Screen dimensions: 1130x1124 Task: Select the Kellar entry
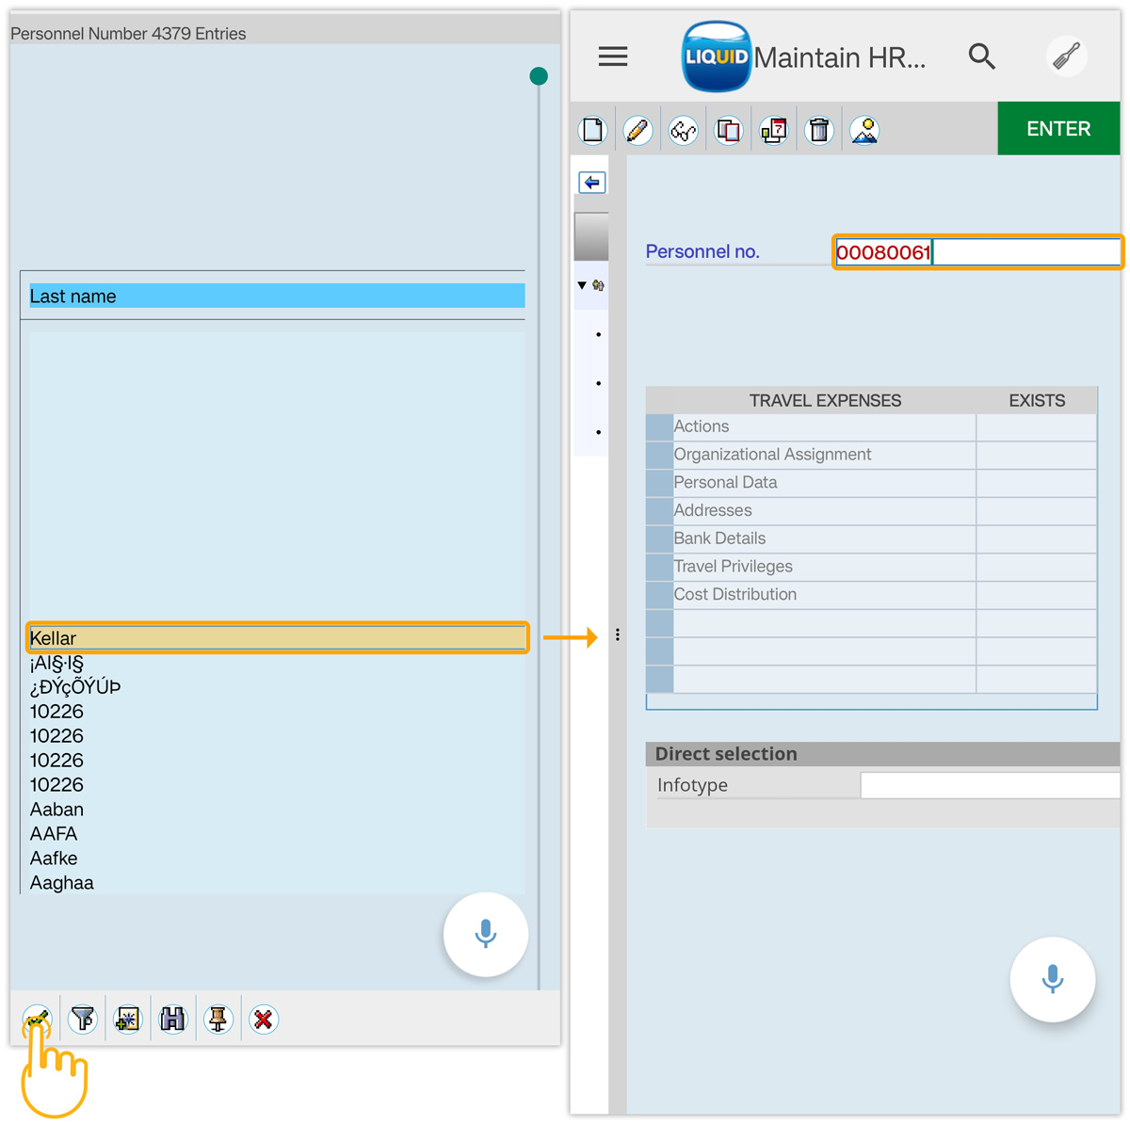[x=277, y=637]
